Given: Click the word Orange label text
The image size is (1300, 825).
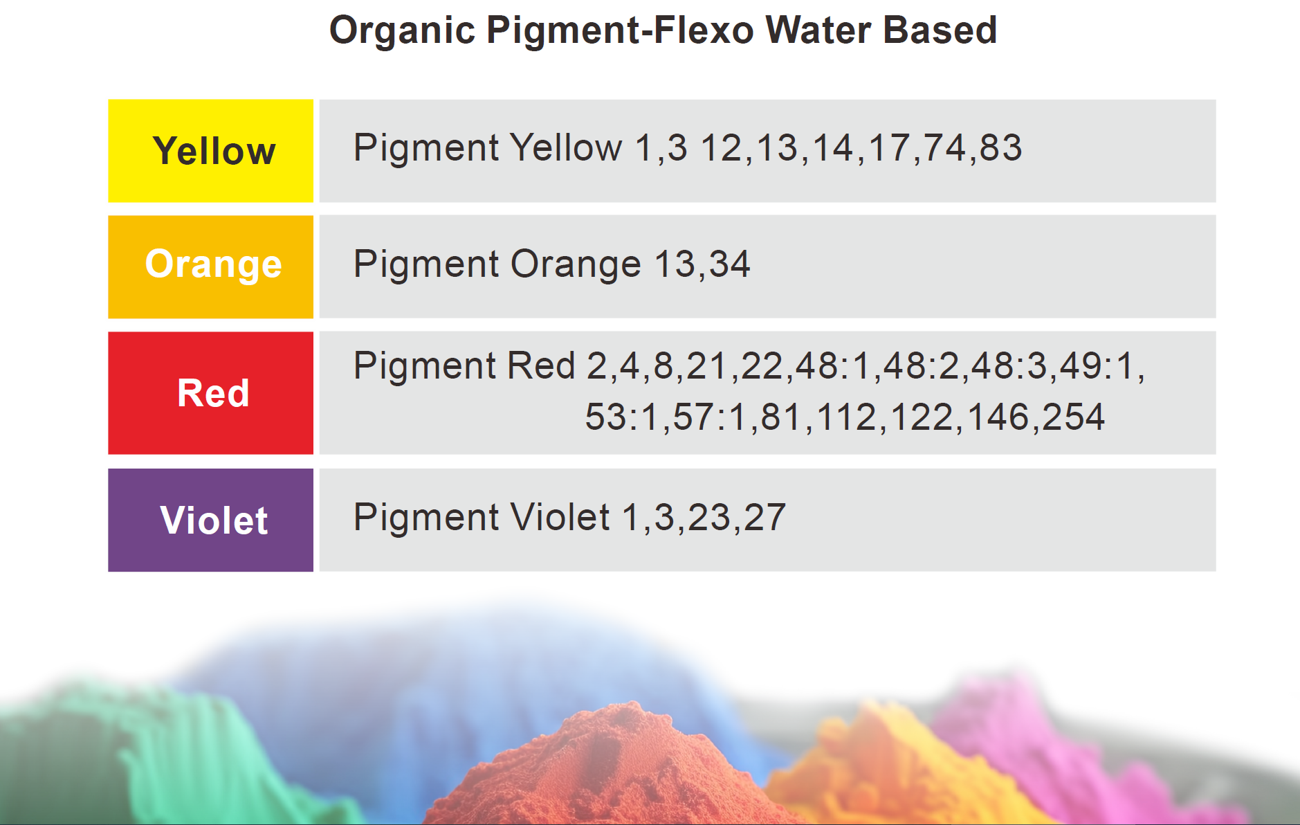Looking at the screenshot, I should point(214,264).
